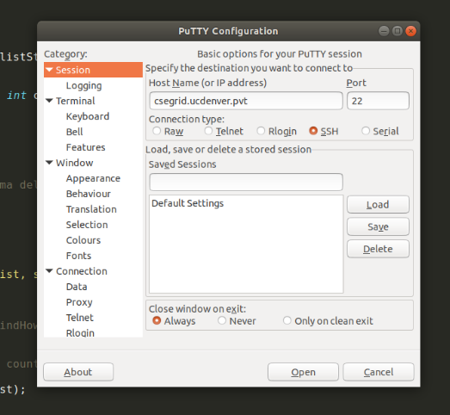The image size is (450, 415).
Task: Open Appearance settings
Action: click(93, 178)
